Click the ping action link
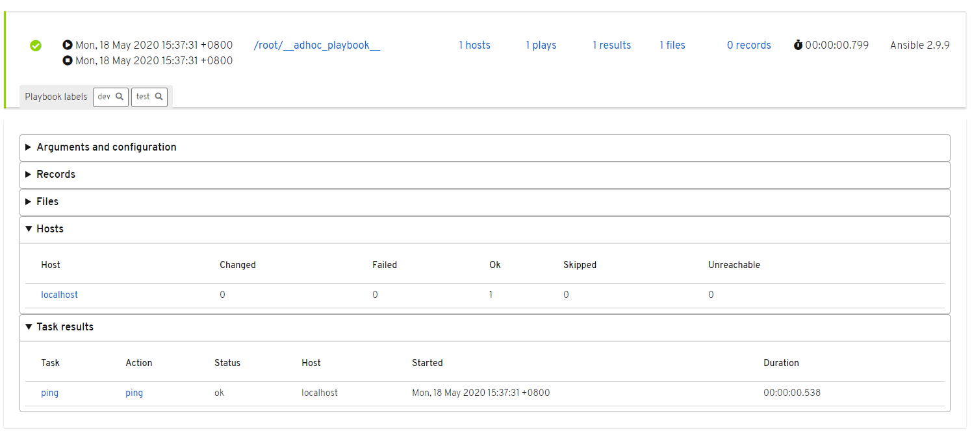Viewport: 972px width, 431px height. [x=134, y=393]
